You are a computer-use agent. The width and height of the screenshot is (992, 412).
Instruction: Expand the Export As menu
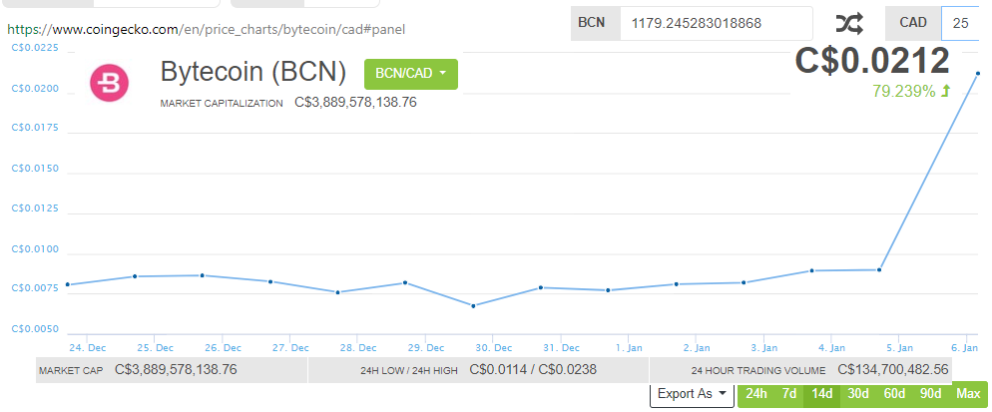pyautogui.click(x=692, y=394)
